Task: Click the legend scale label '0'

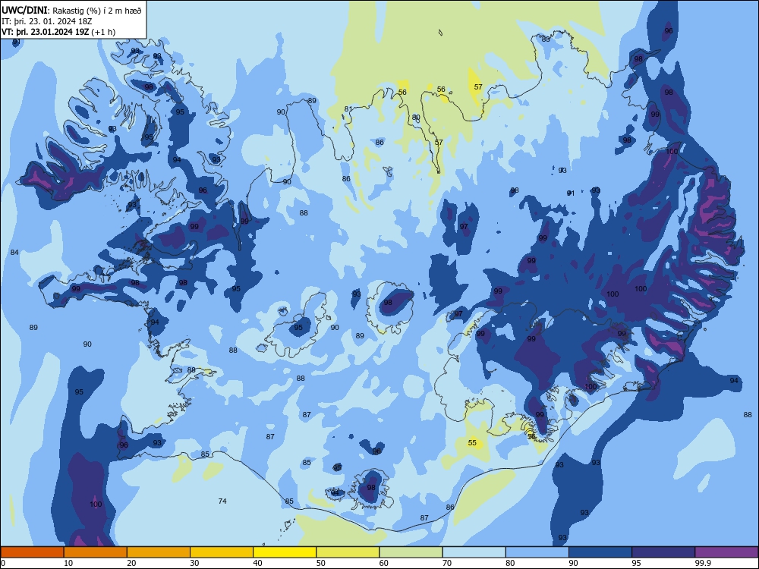Action: click(x=3, y=563)
